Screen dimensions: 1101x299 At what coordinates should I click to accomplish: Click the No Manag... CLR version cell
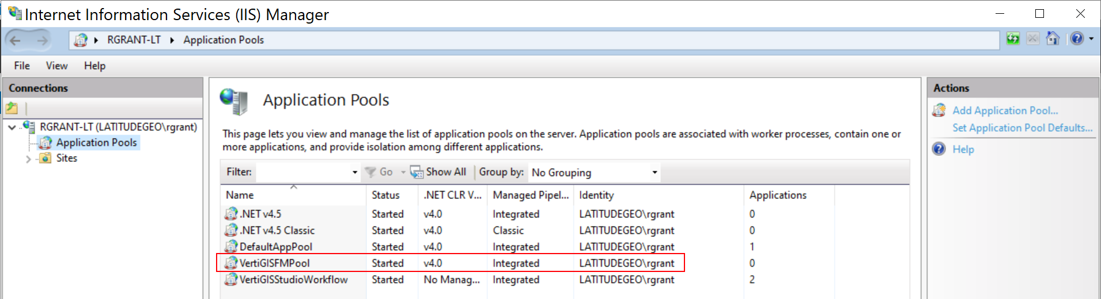[452, 279]
